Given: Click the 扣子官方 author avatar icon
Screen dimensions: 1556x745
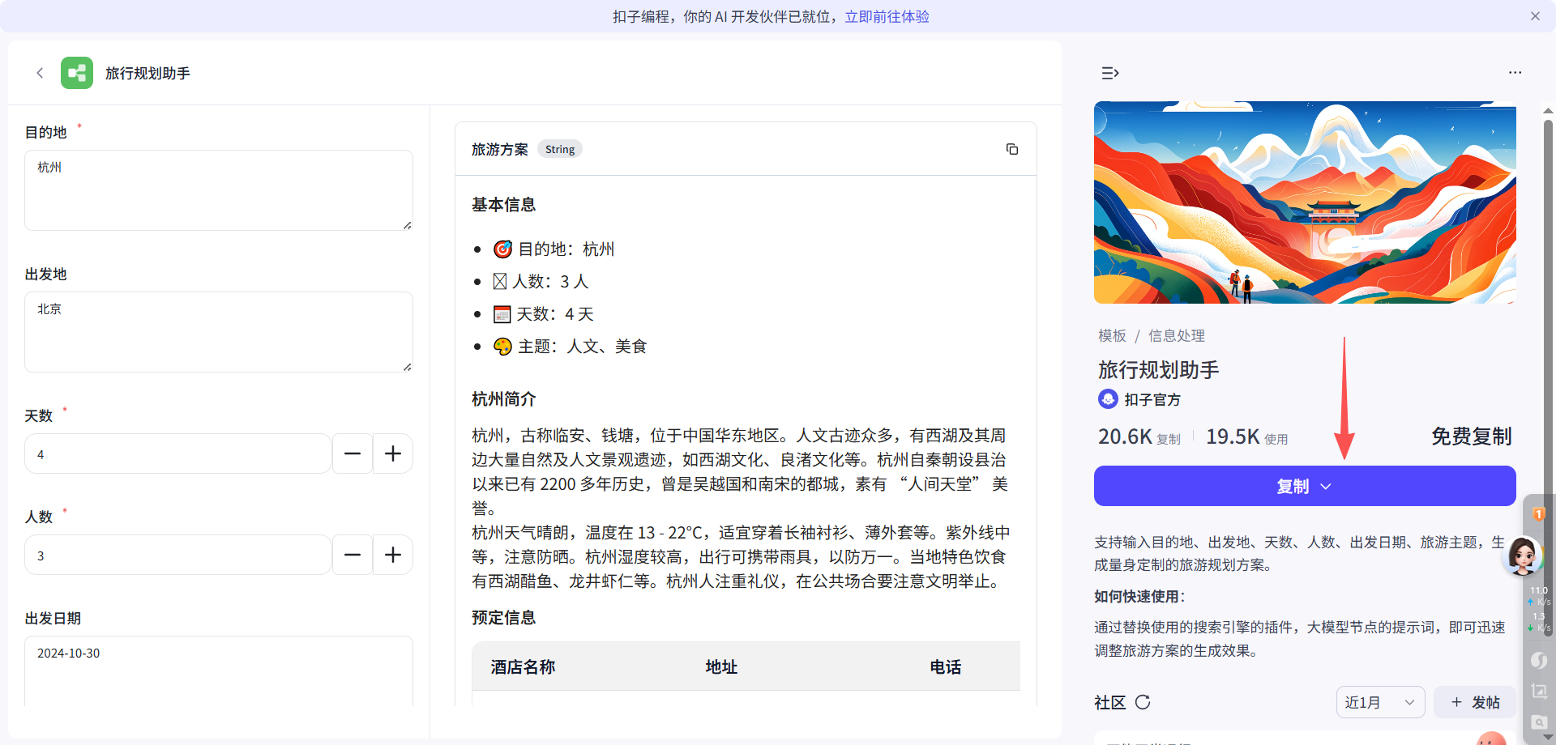Looking at the screenshot, I should point(1107,399).
